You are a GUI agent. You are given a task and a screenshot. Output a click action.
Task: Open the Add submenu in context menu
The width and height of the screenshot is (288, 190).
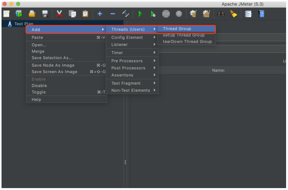click(x=66, y=30)
